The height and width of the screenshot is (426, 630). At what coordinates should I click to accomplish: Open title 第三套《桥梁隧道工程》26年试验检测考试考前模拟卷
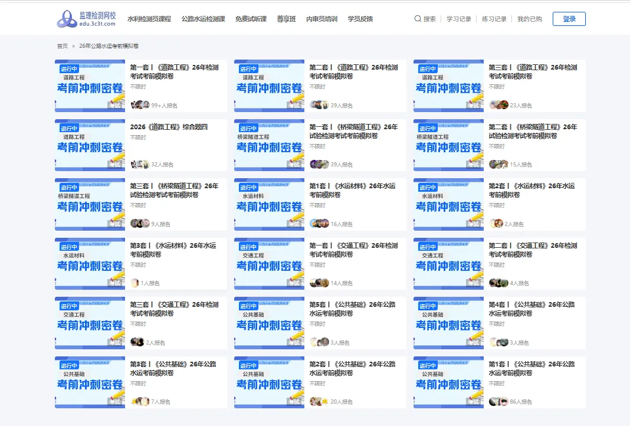[175, 191]
